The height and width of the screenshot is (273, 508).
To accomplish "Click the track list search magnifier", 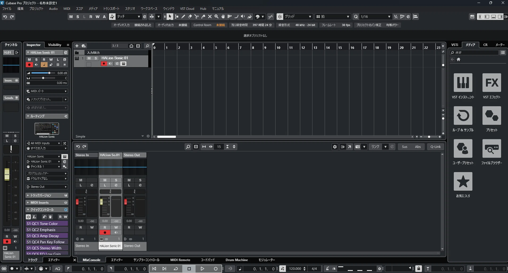I will pyautogui.click(x=147, y=46).
